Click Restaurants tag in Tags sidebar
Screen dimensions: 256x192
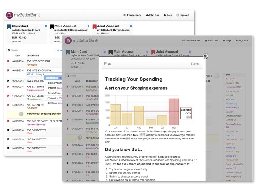pos(233,87)
